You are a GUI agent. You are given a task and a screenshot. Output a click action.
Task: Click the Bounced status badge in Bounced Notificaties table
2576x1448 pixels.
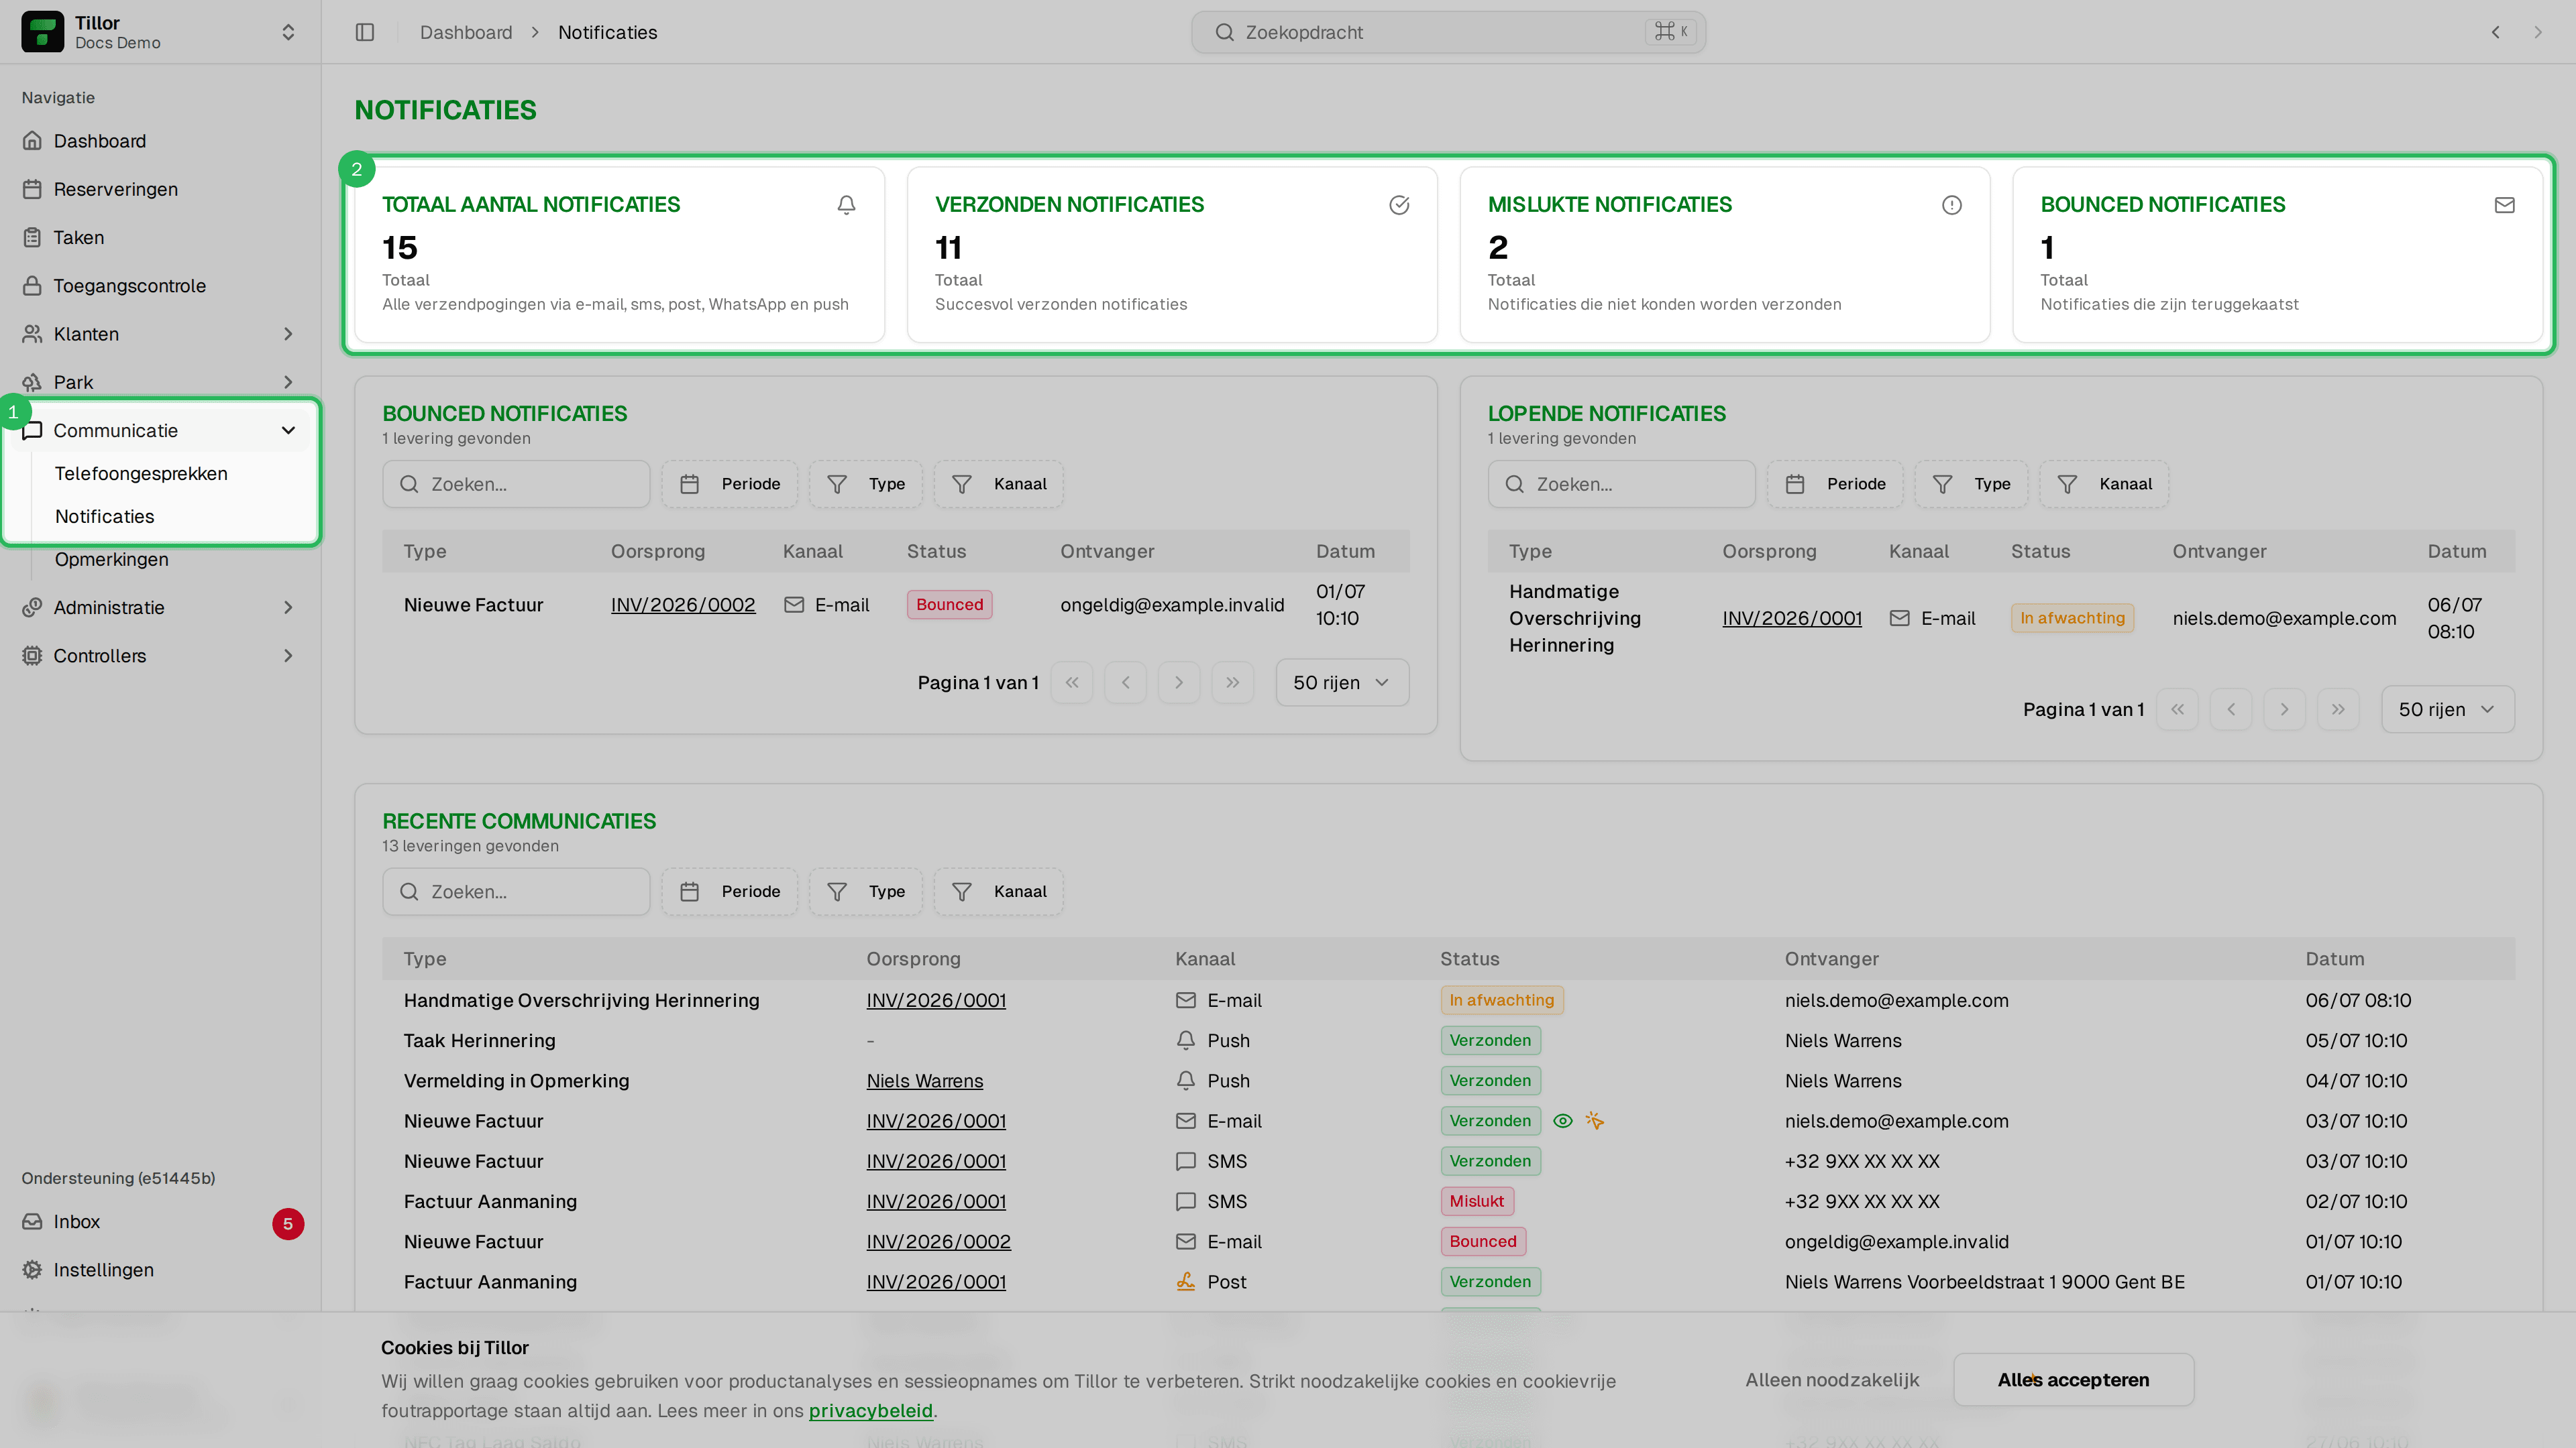949,605
